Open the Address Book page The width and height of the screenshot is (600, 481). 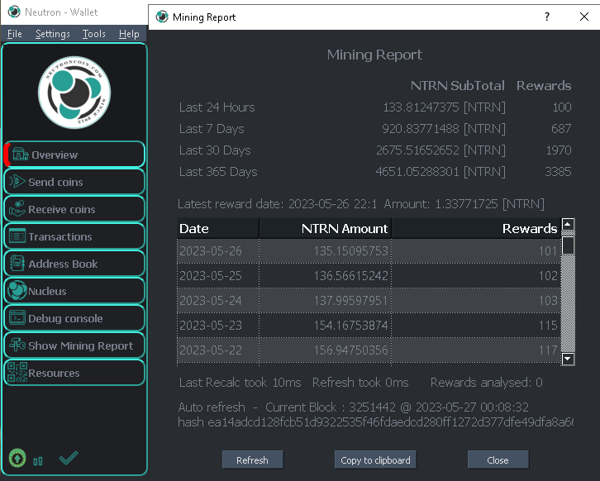coord(74,264)
